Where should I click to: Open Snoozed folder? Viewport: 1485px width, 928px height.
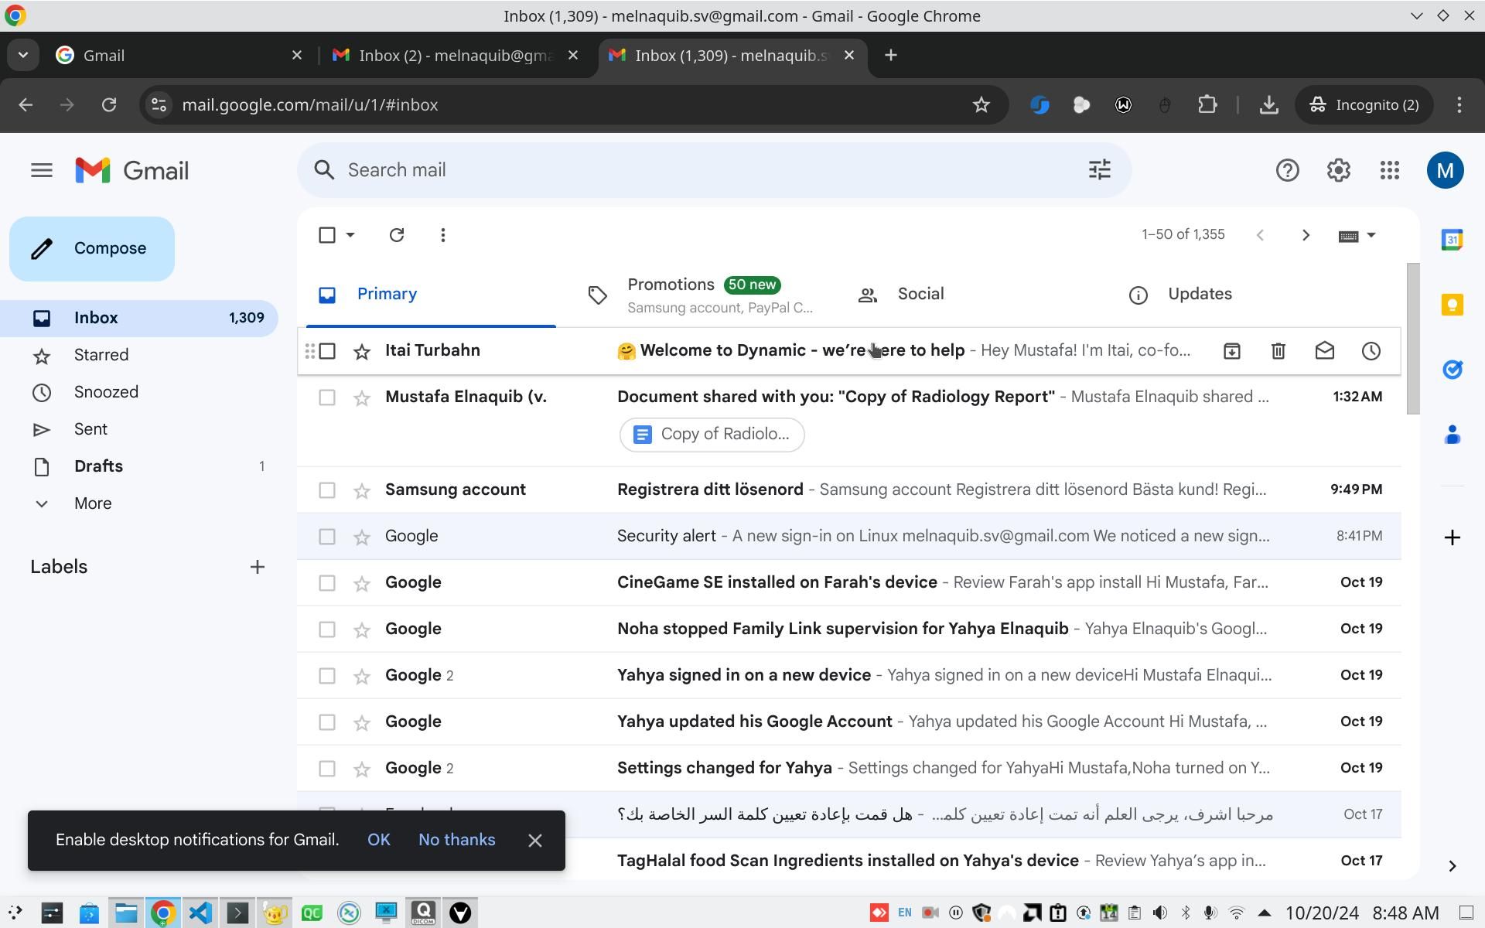[106, 392]
